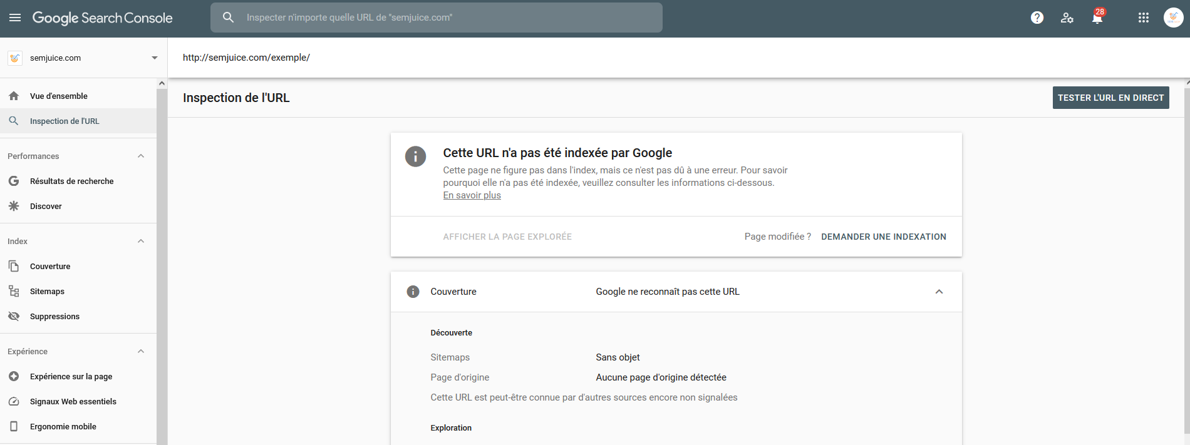Click the Sitemaps tree icon
This screenshot has height=445, width=1190.
[x=14, y=291]
